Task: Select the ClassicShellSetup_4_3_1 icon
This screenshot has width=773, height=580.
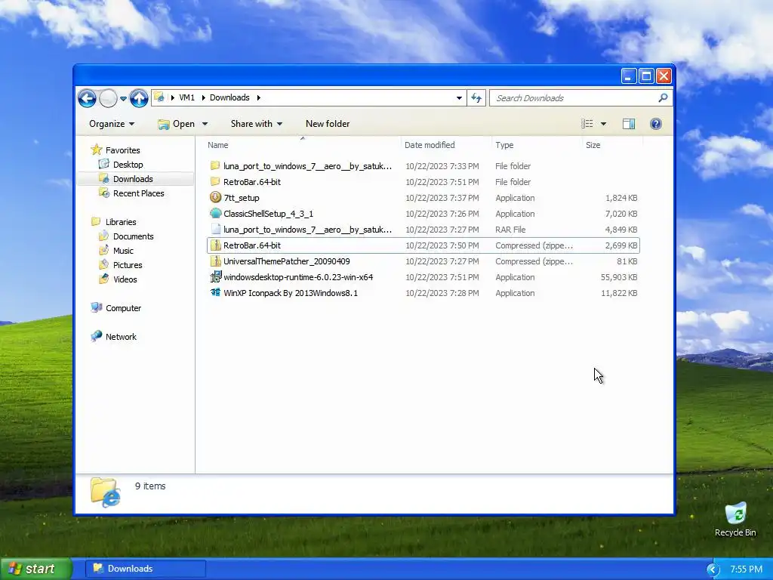Action: 215,213
